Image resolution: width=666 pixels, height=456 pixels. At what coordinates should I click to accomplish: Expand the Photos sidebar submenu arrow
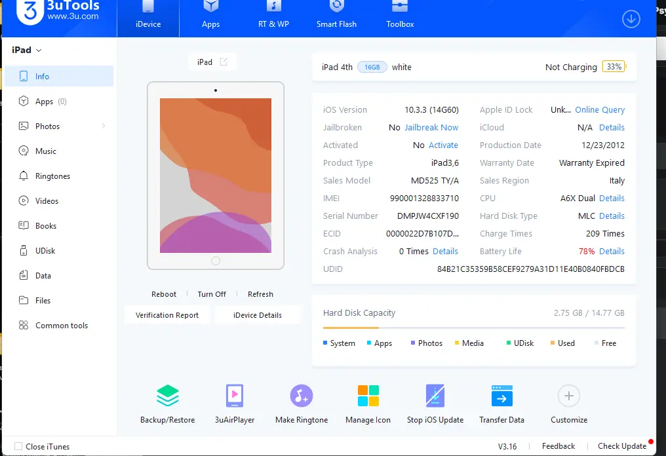pos(104,126)
